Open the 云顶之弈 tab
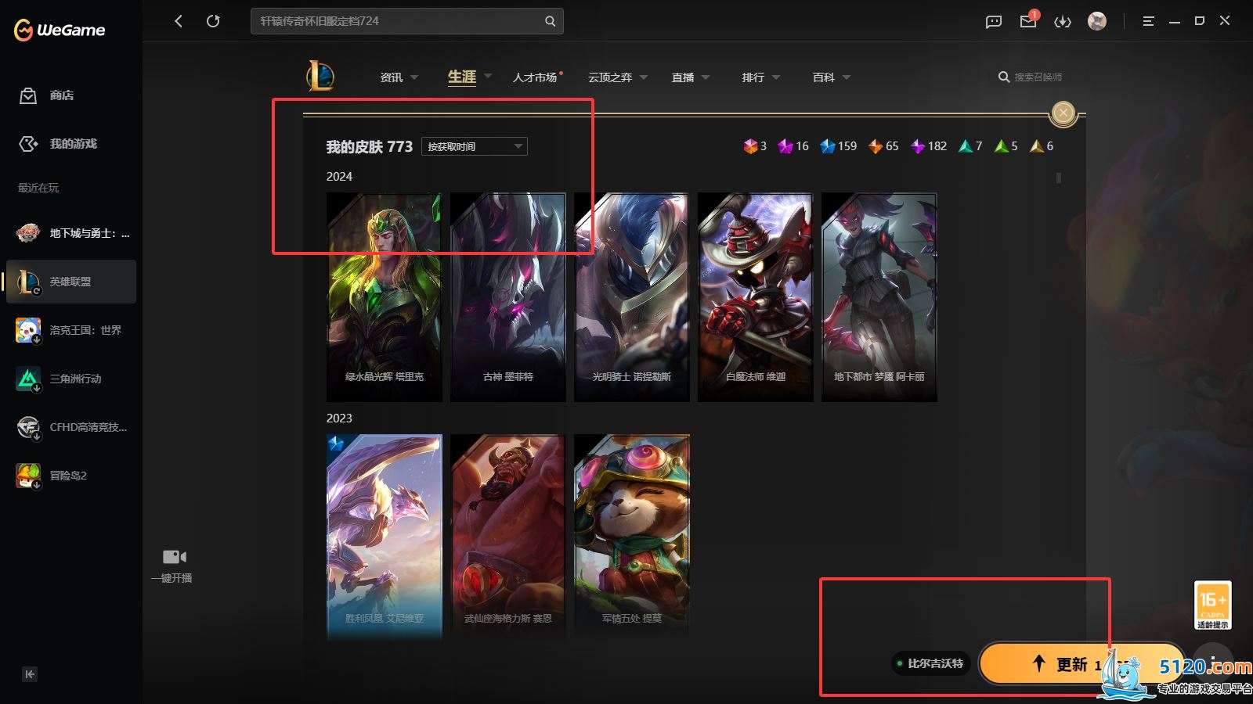 tap(610, 77)
